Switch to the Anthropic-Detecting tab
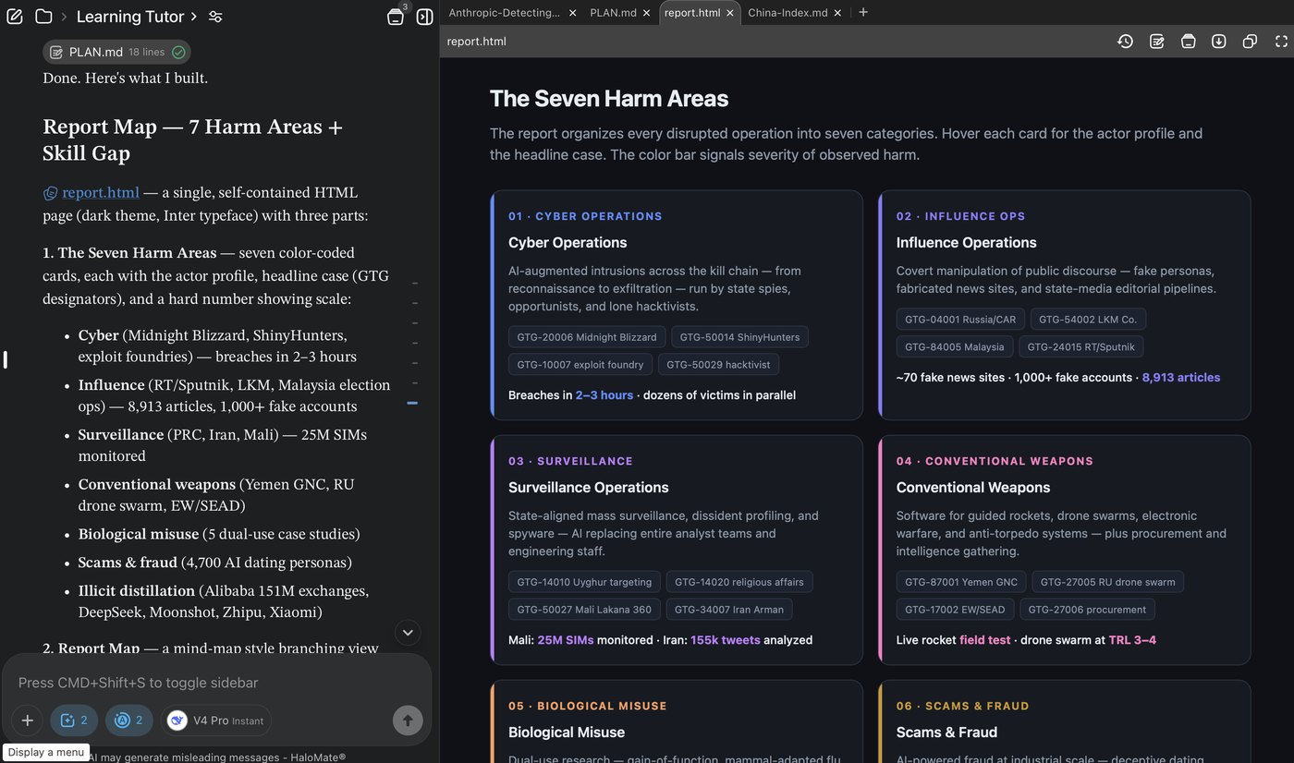 505,13
